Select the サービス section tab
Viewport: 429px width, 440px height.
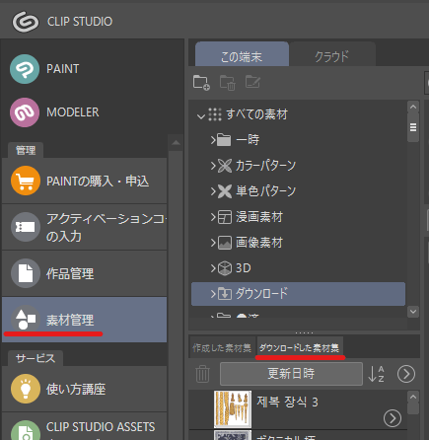pyautogui.click(x=36, y=358)
